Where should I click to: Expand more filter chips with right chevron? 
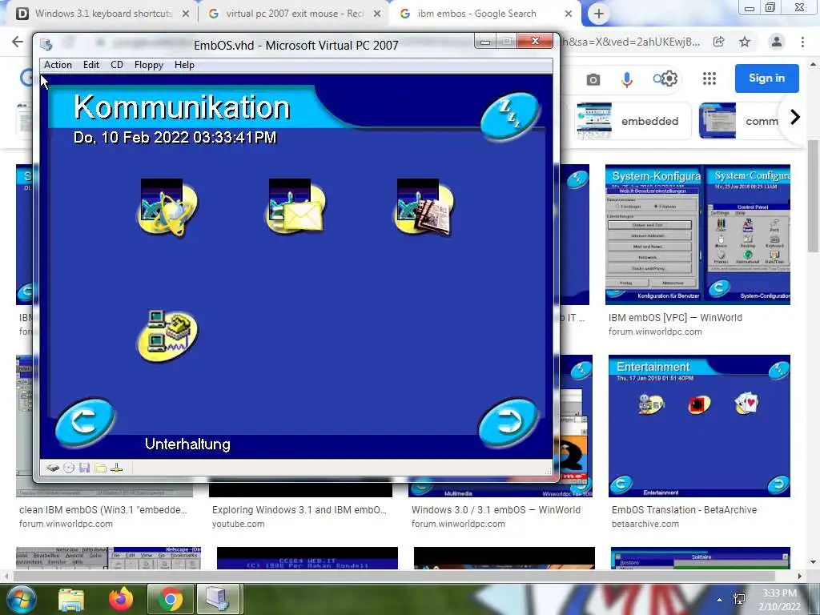795,117
